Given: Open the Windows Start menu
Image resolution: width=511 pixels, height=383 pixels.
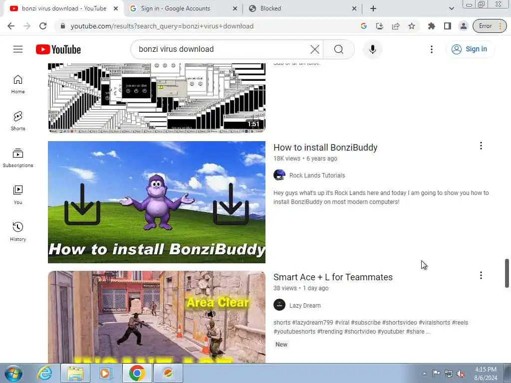Looking at the screenshot, I should [13, 373].
